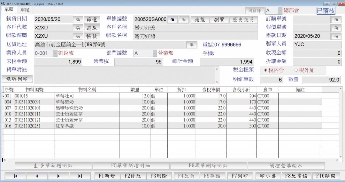The image size is (345, 182).
Task: Select the row 草莓吐司
Action: click(170, 96)
